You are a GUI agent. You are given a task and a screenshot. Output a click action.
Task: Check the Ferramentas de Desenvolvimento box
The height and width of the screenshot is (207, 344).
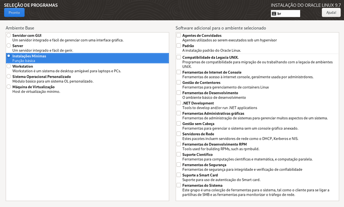tap(179, 93)
